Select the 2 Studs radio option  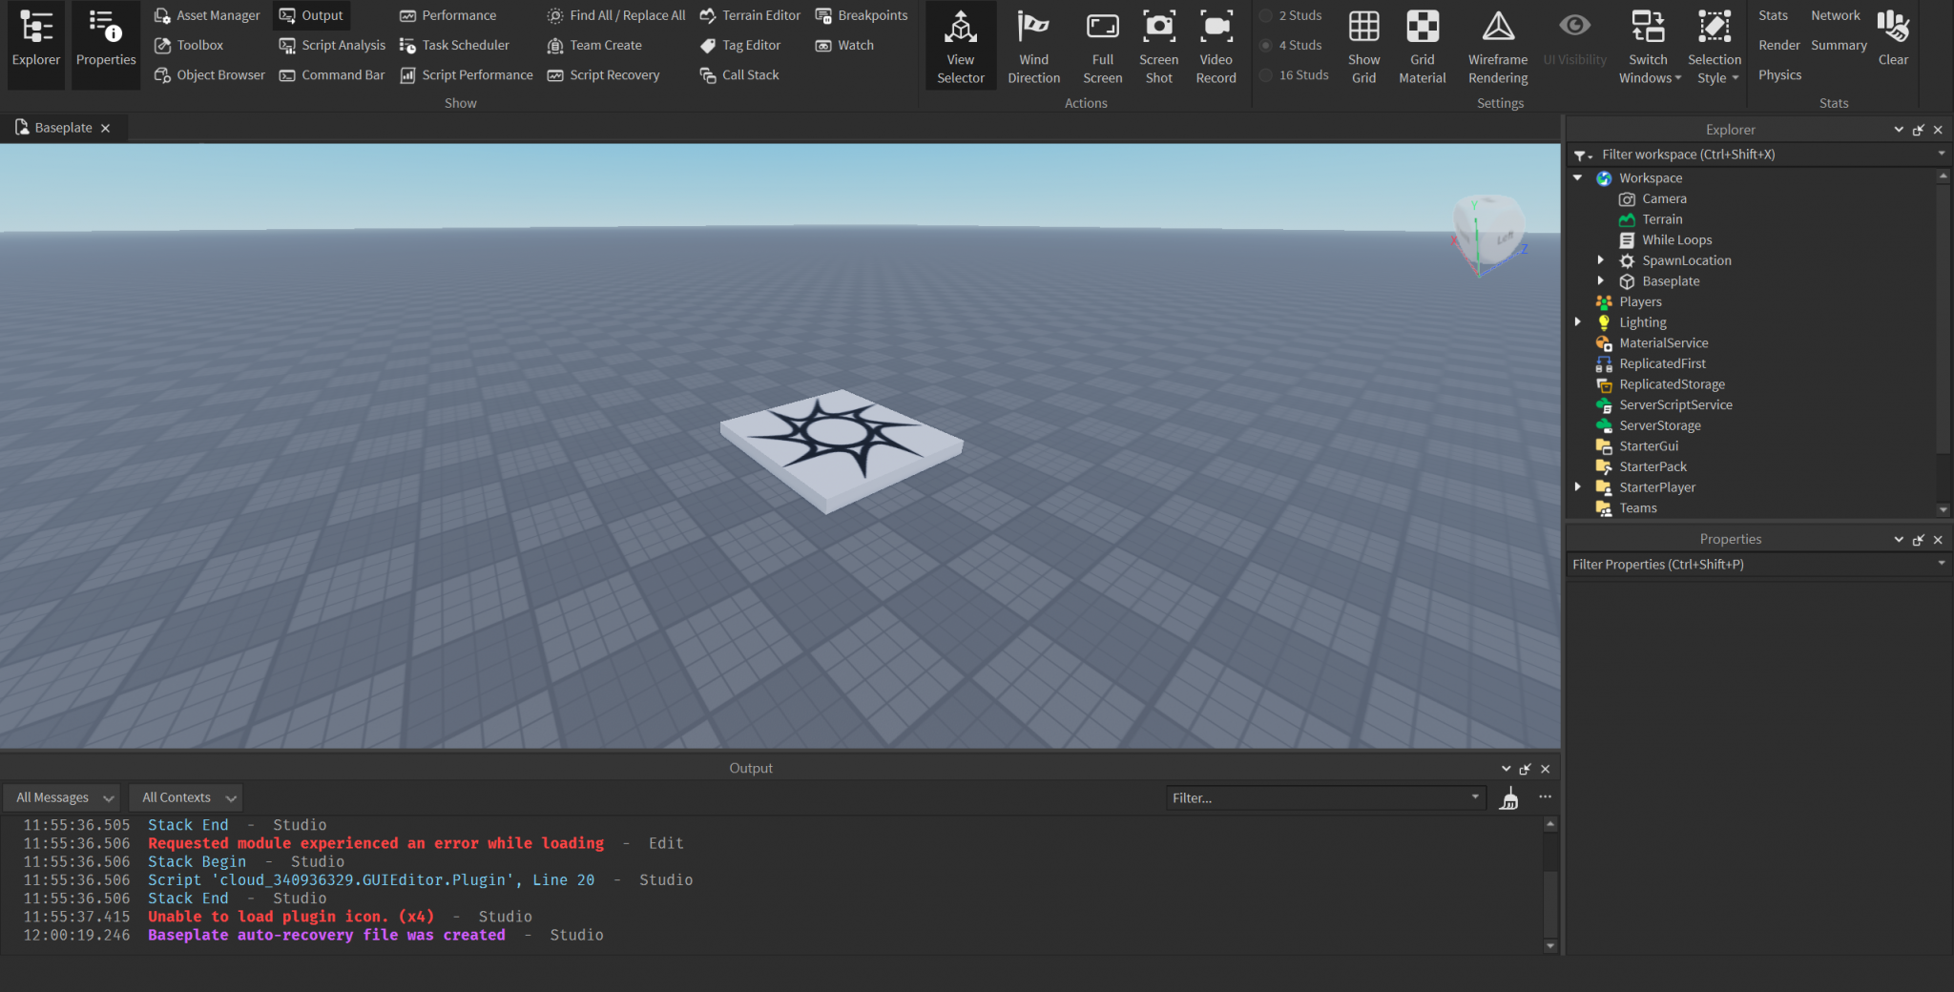pos(1266,15)
